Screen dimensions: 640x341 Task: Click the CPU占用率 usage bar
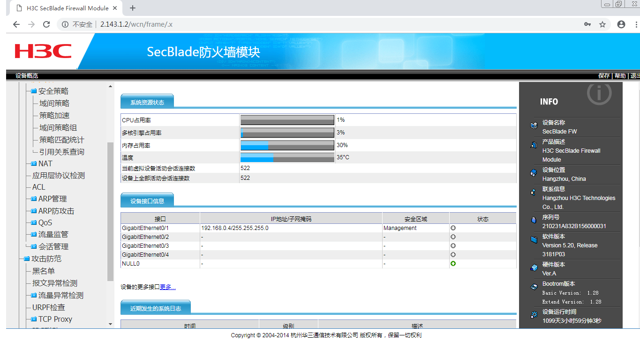point(287,120)
